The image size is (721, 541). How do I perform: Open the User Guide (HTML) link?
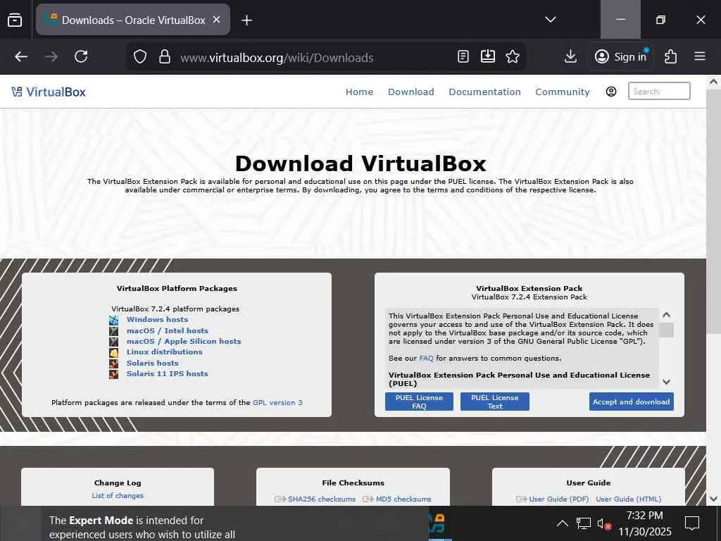coord(629,499)
